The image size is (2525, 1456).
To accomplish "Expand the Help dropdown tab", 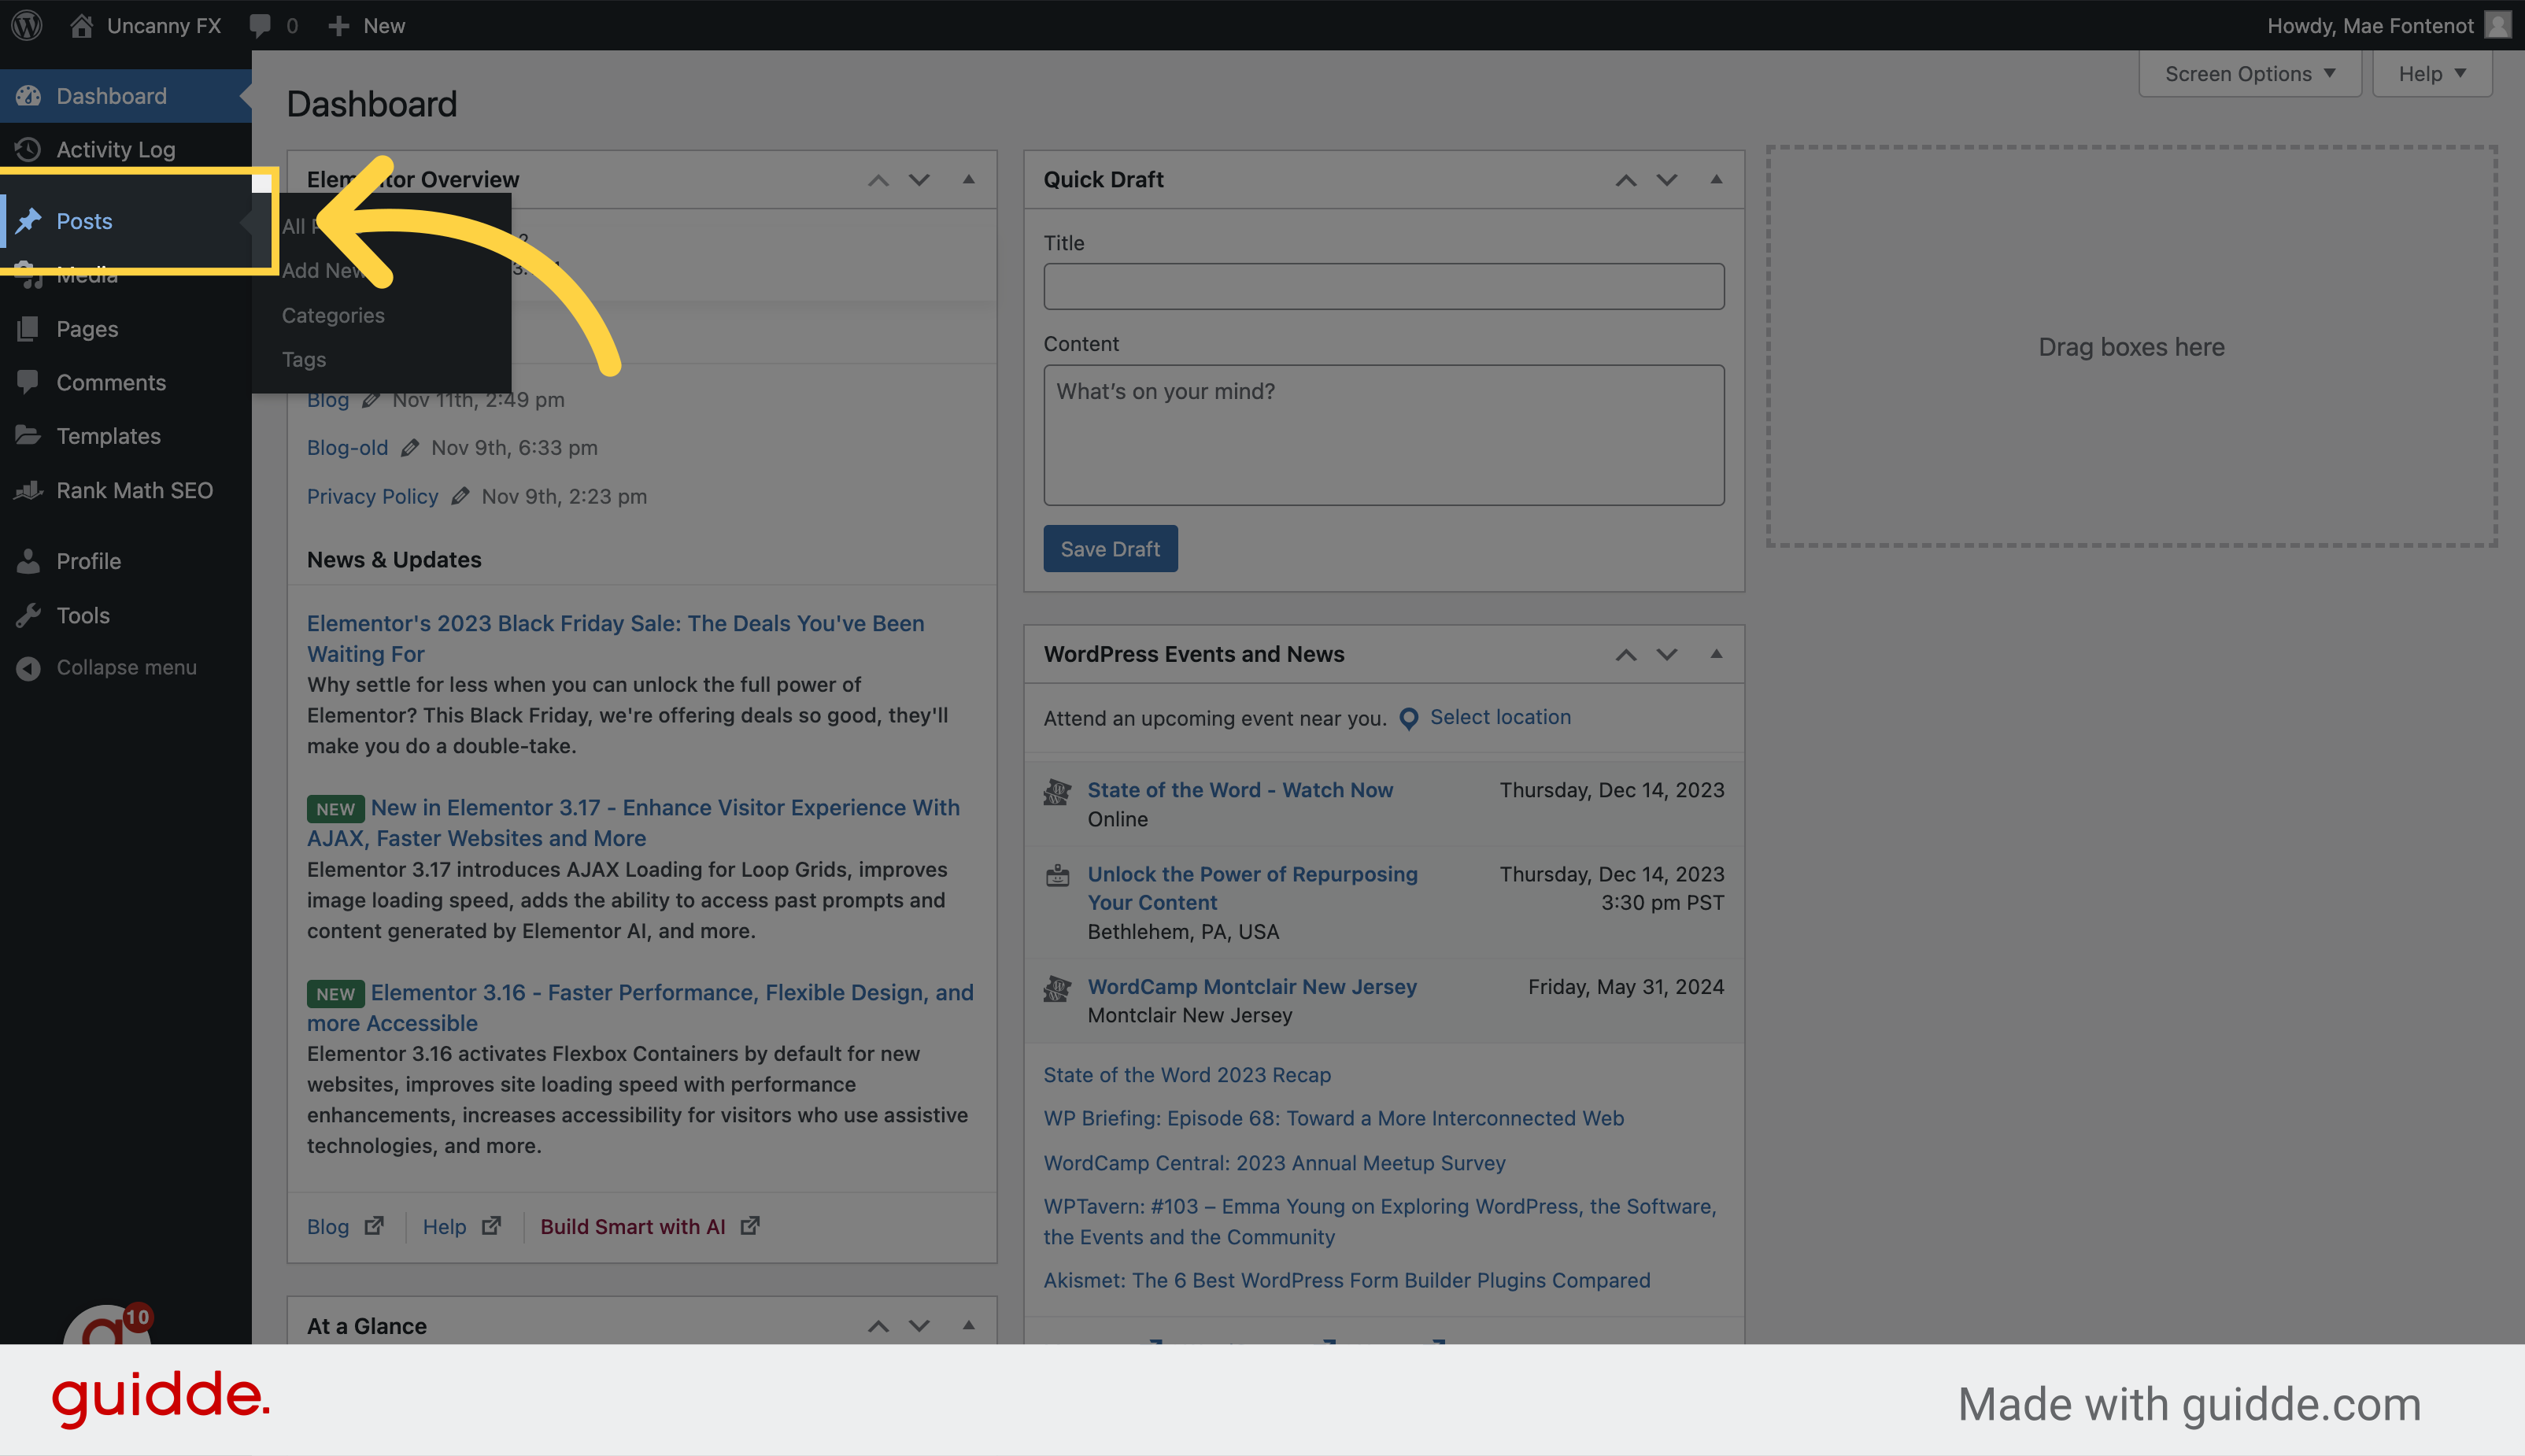I will point(2431,74).
